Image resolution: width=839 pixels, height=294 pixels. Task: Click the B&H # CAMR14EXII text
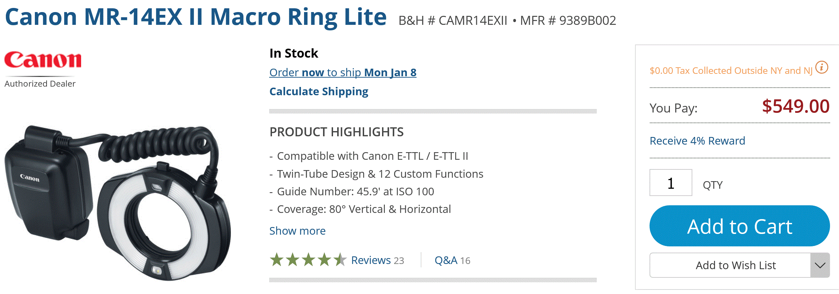pos(453,21)
